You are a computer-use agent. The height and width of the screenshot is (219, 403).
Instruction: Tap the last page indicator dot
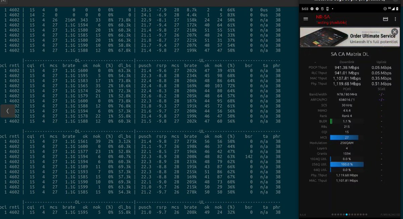coord(366,214)
